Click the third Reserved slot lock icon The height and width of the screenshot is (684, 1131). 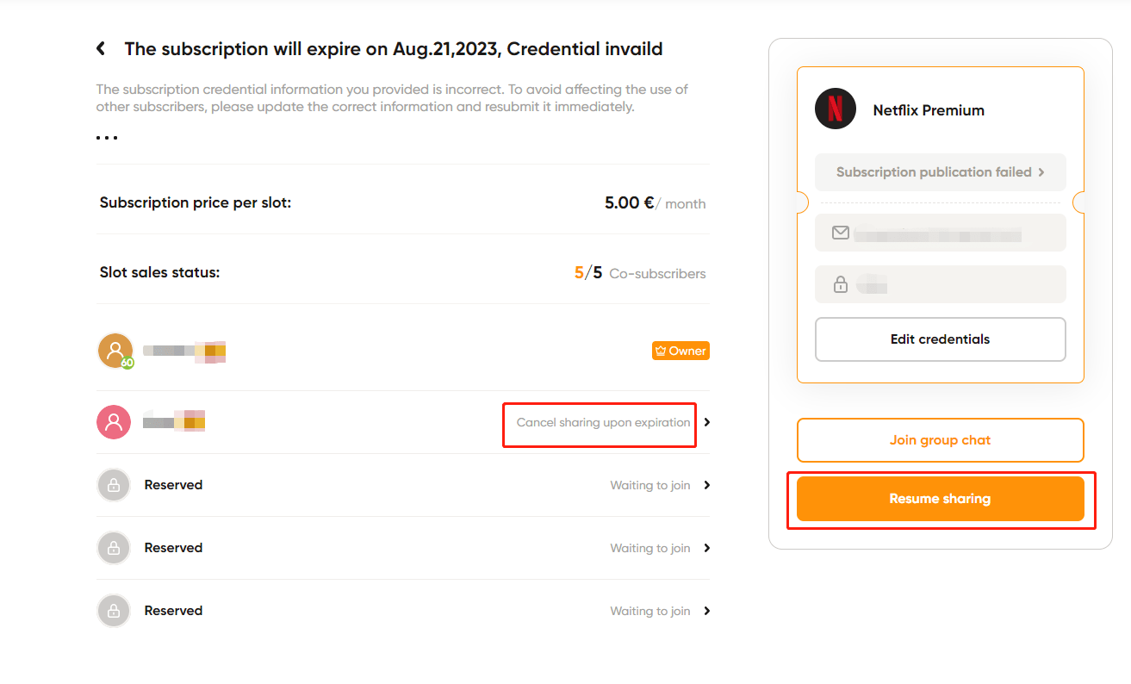(114, 611)
